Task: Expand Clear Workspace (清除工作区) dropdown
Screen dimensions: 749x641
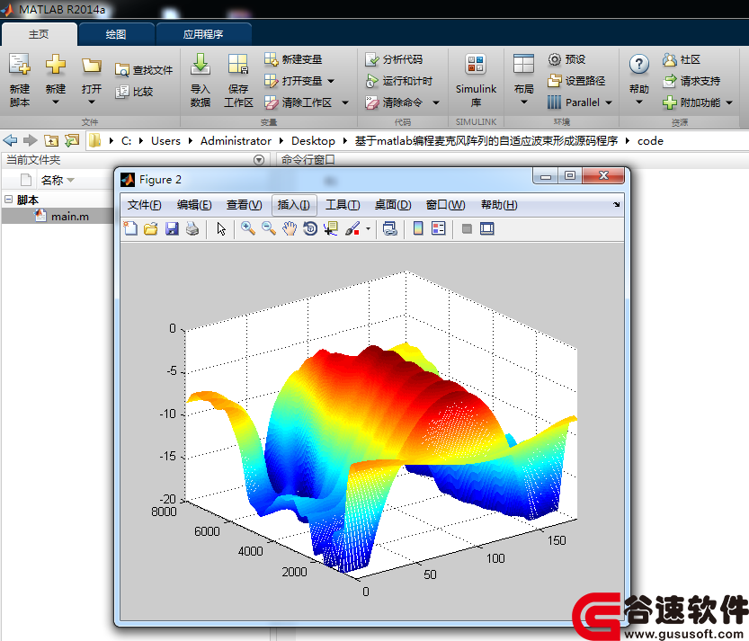Action: pyautogui.click(x=345, y=102)
